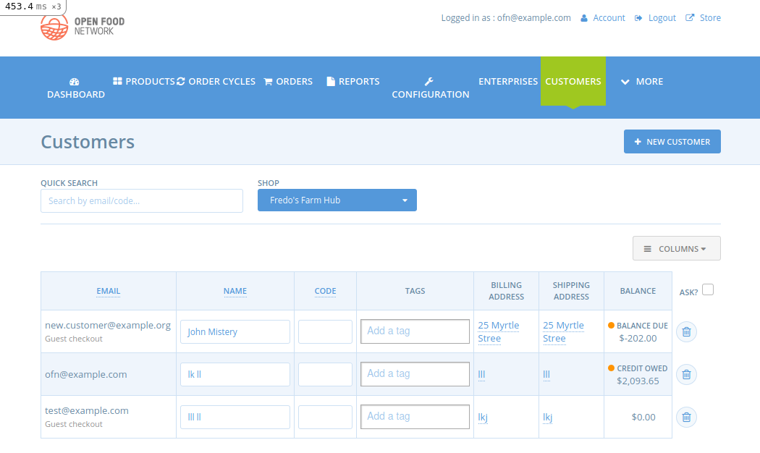Click the New Customer button
This screenshot has width=760, height=453.
pos(672,141)
